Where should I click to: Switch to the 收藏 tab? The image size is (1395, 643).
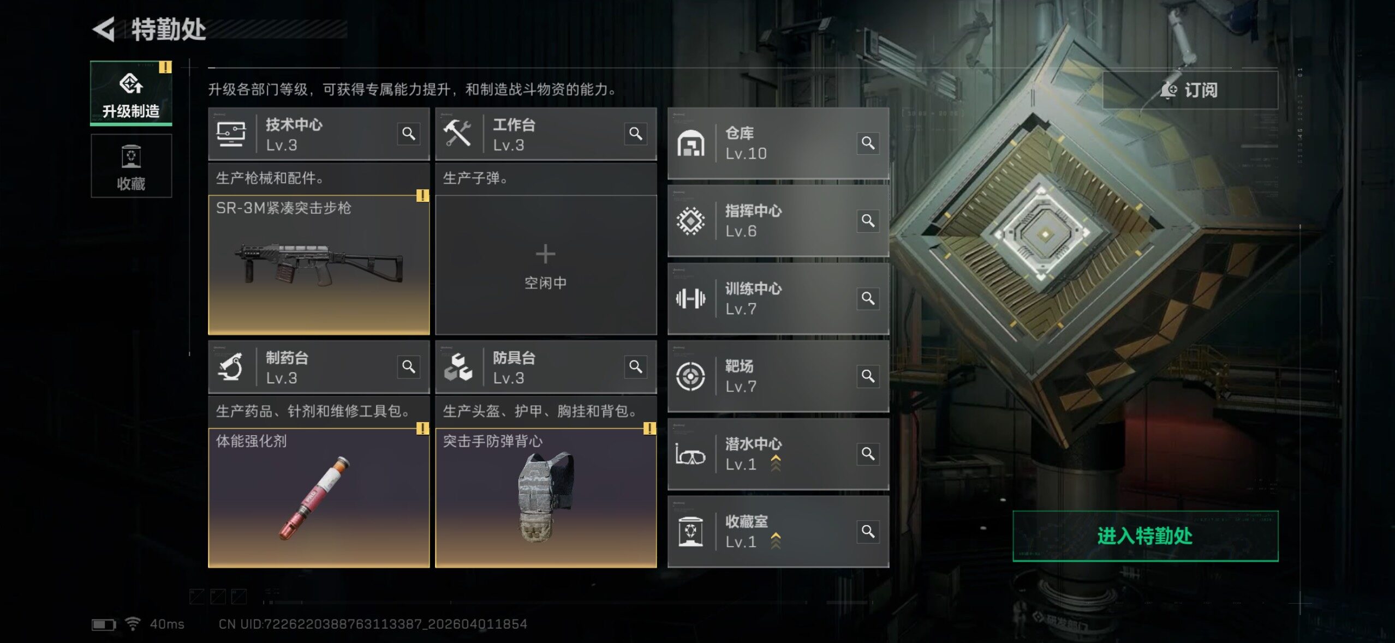(131, 166)
